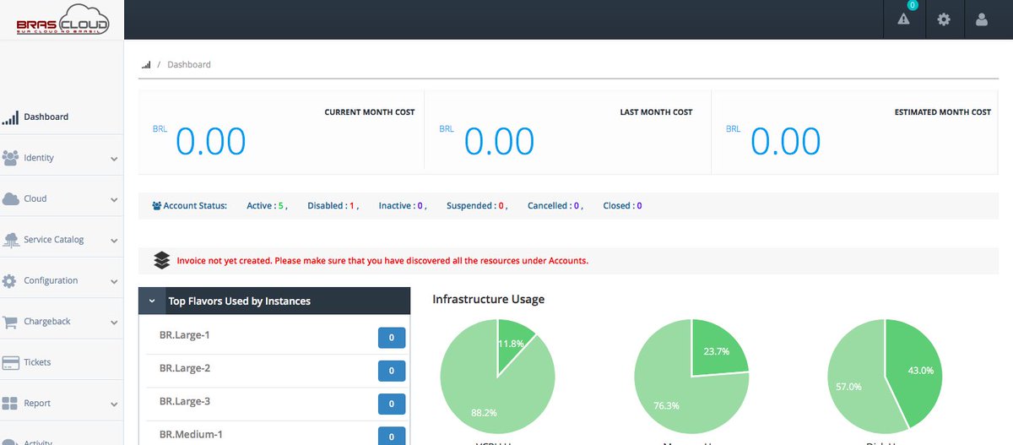Open the Service Catalog menu item
The image size is (1013, 445).
62,240
